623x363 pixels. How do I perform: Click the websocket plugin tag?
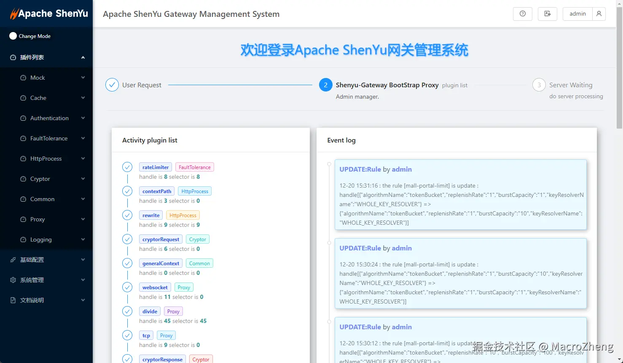coord(155,287)
